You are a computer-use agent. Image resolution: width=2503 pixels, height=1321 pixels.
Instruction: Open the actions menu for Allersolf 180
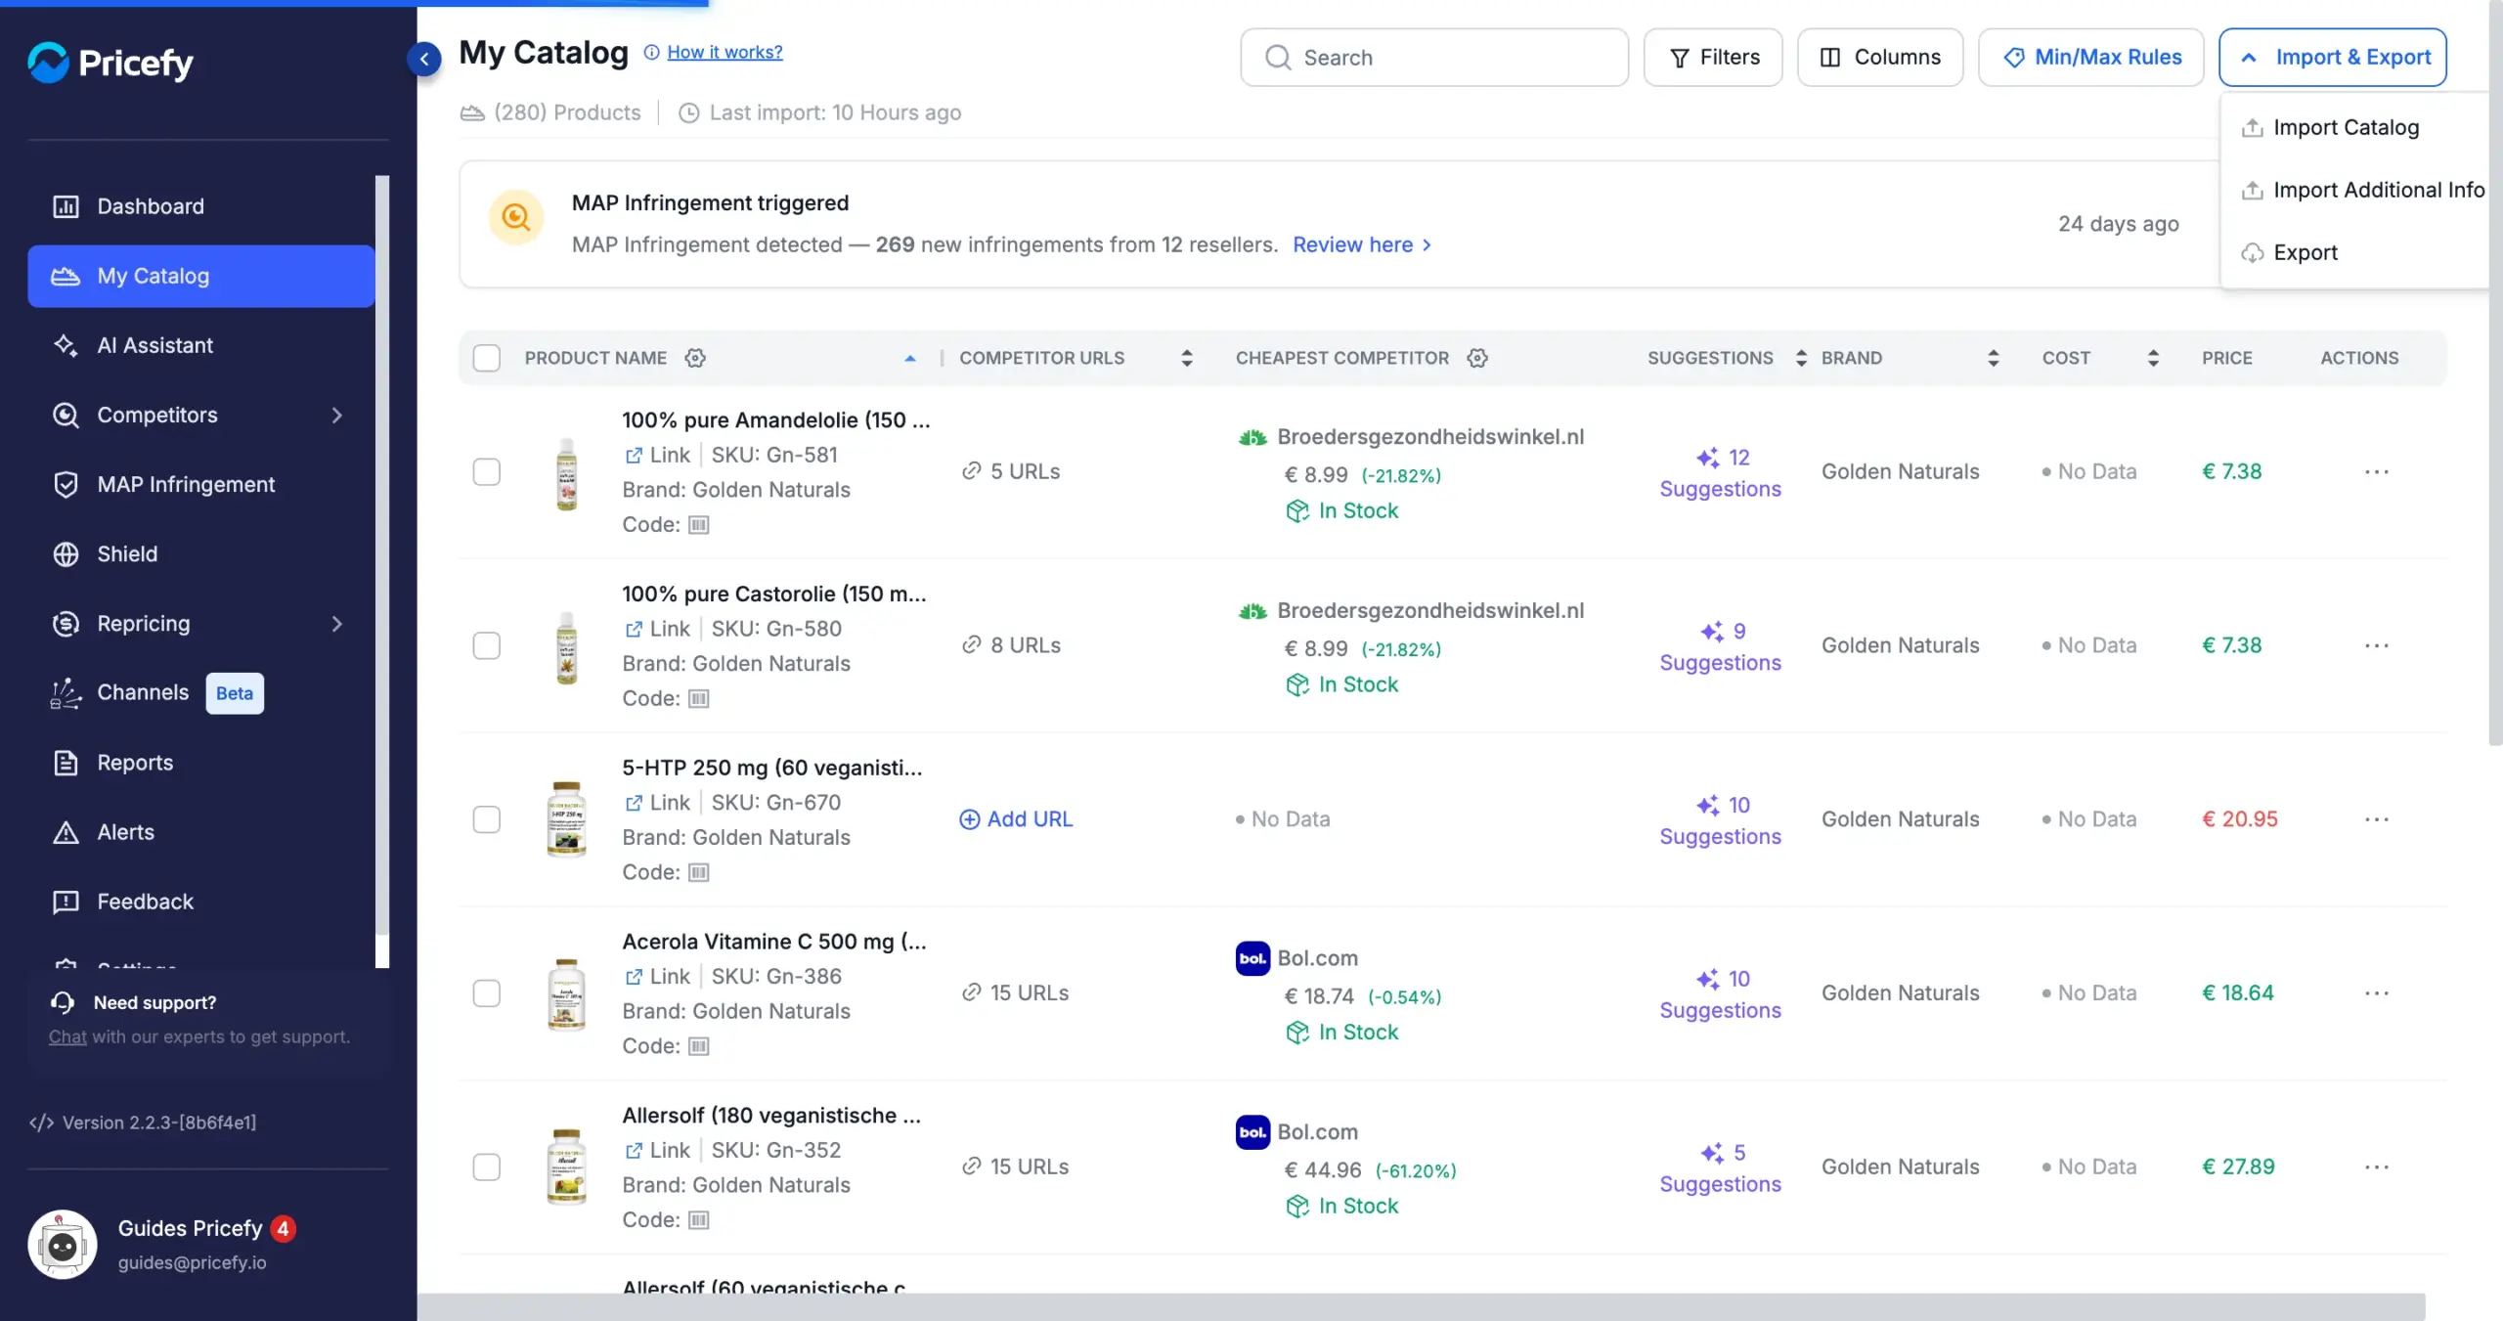[x=2377, y=1167]
